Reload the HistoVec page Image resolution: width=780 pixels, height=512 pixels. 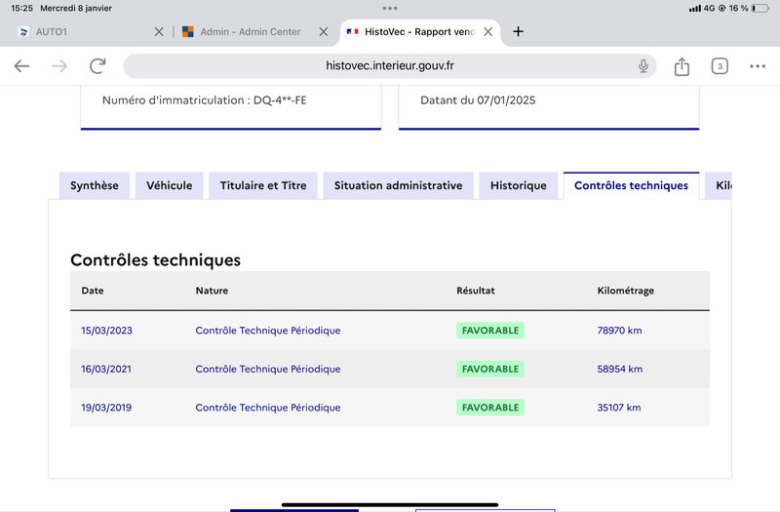(x=97, y=65)
